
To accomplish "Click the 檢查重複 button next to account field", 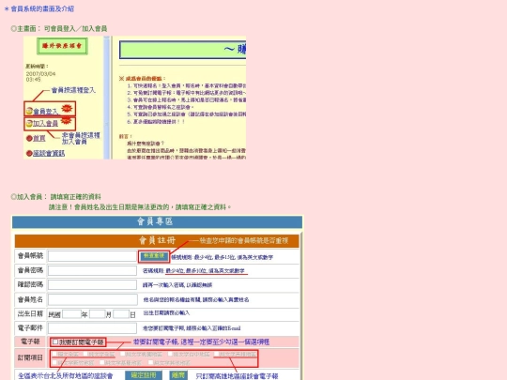I will click(x=154, y=256).
